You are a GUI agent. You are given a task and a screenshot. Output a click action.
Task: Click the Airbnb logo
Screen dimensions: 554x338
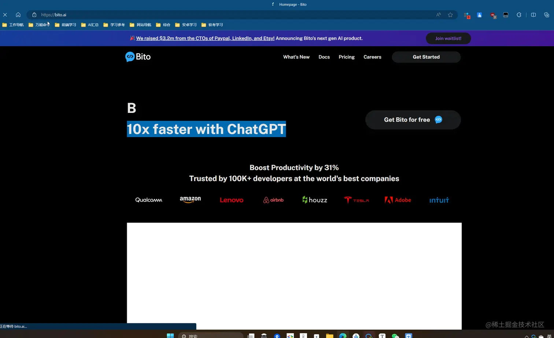click(273, 200)
